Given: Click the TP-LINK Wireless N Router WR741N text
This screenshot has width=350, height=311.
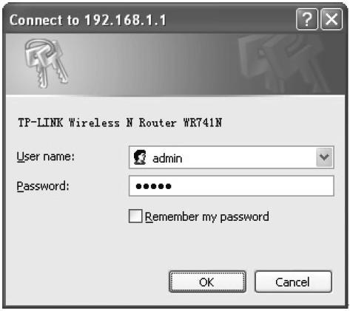Looking at the screenshot, I should pyautogui.click(x=120, y=123).
